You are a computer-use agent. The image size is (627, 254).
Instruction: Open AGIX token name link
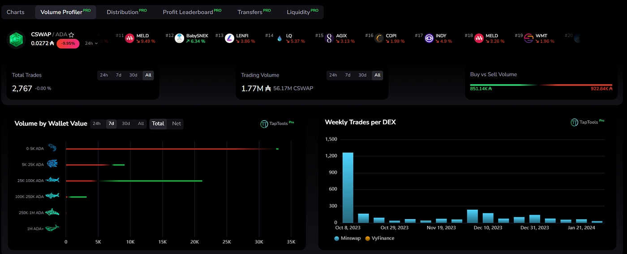point(342,36)
